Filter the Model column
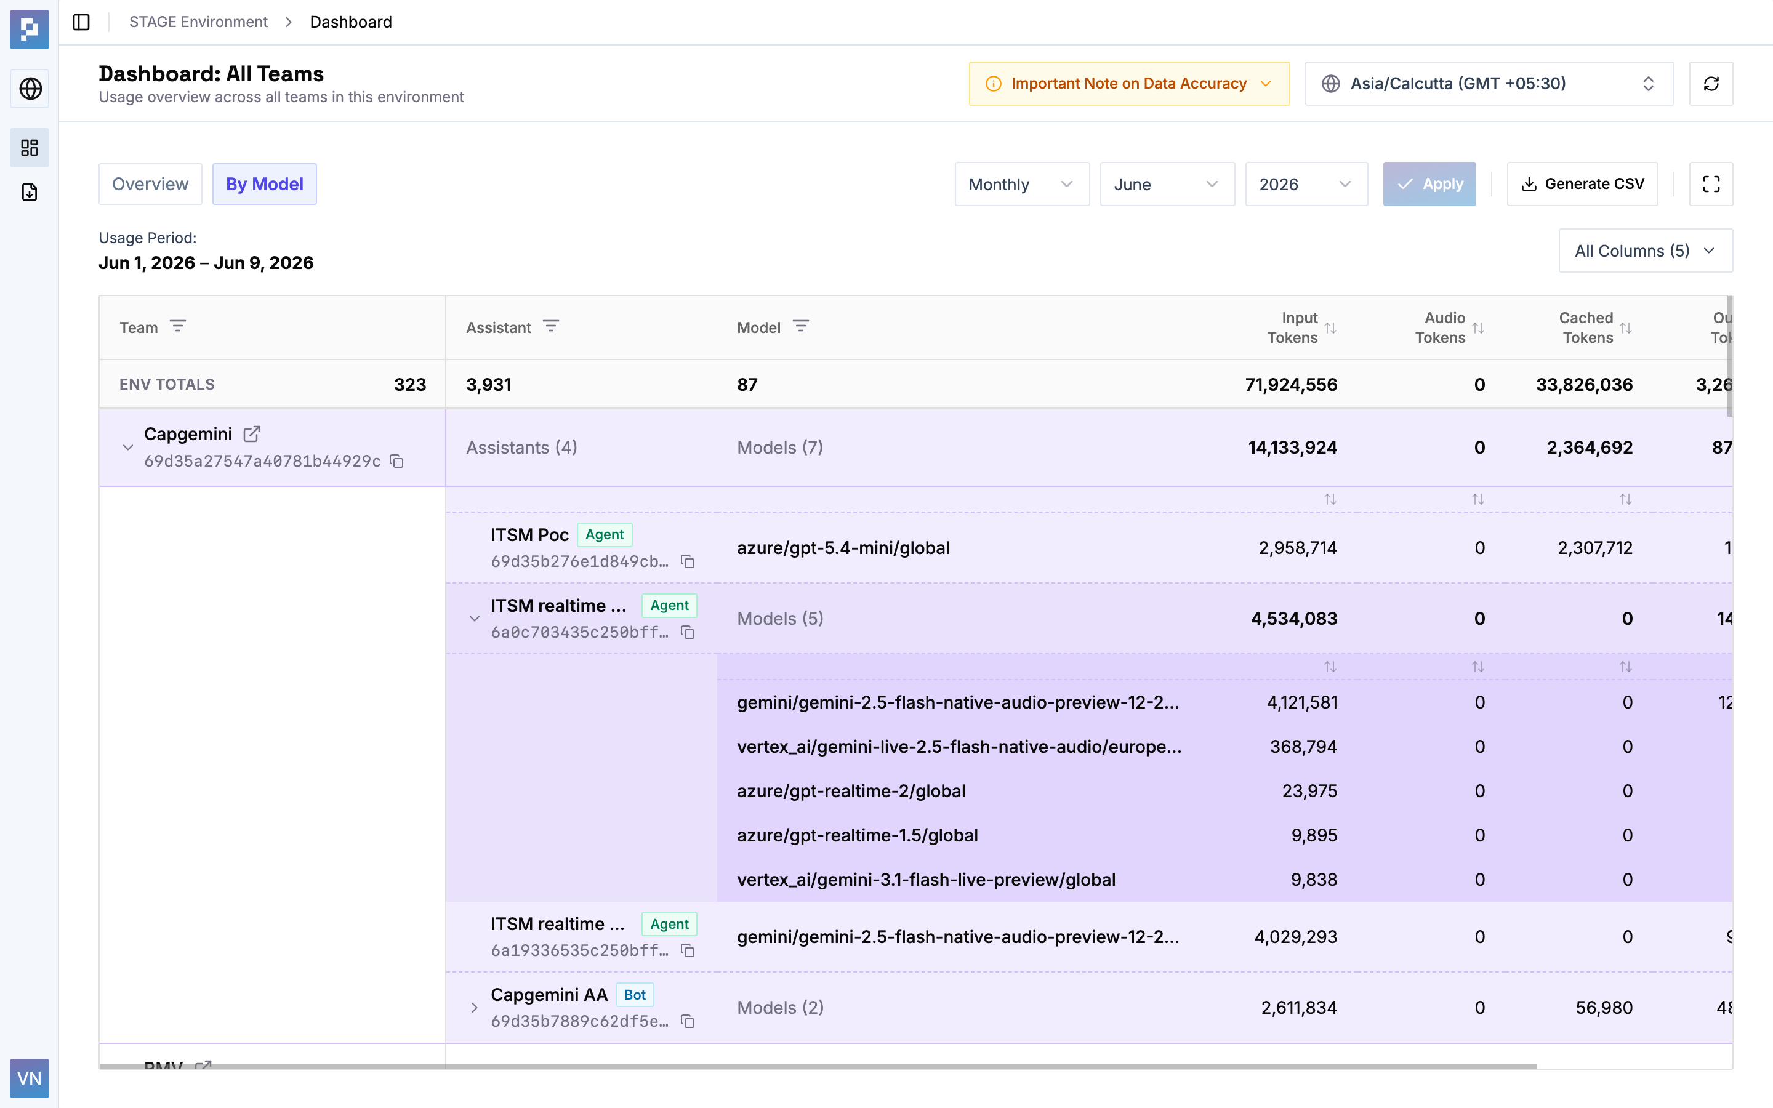 pos(801,326)
